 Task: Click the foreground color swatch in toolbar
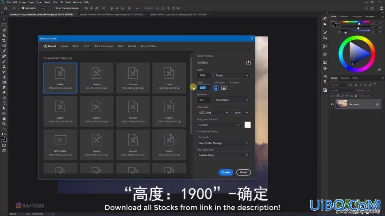pos(3,138)
